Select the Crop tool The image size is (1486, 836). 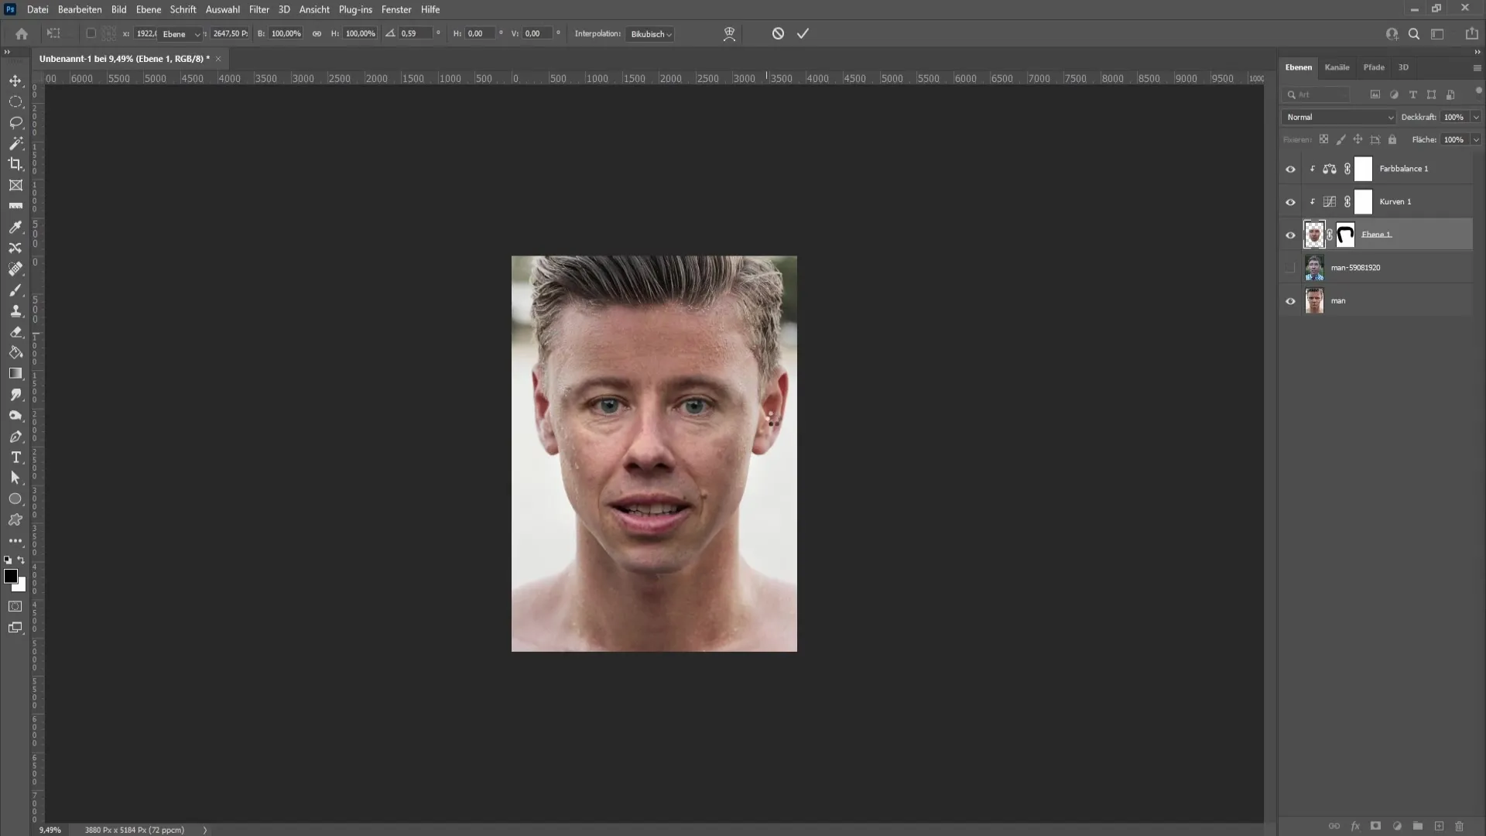tap(15, 163)
